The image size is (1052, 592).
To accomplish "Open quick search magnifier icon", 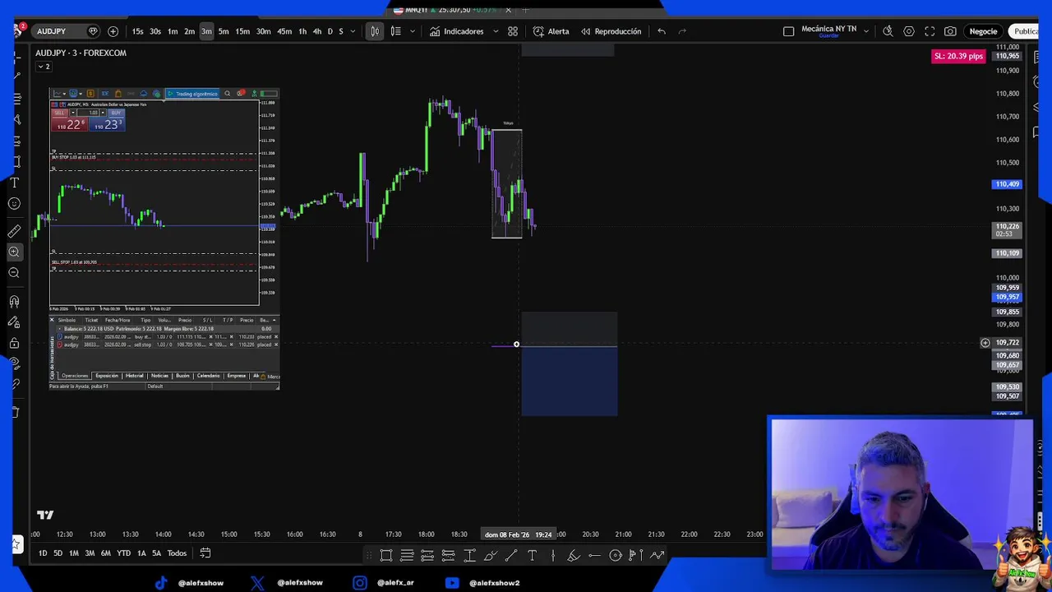I will click(888, 31).
